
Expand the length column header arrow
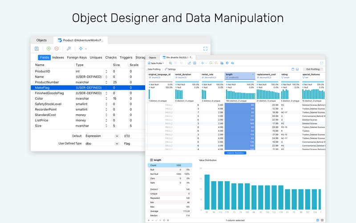click(x=253, y=74)
